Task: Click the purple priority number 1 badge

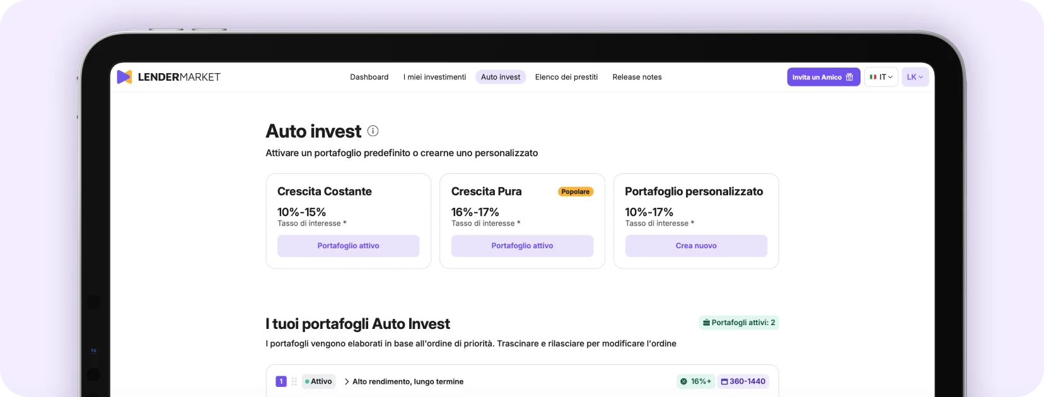Action: pyautogui.click(x=281, y=381)
